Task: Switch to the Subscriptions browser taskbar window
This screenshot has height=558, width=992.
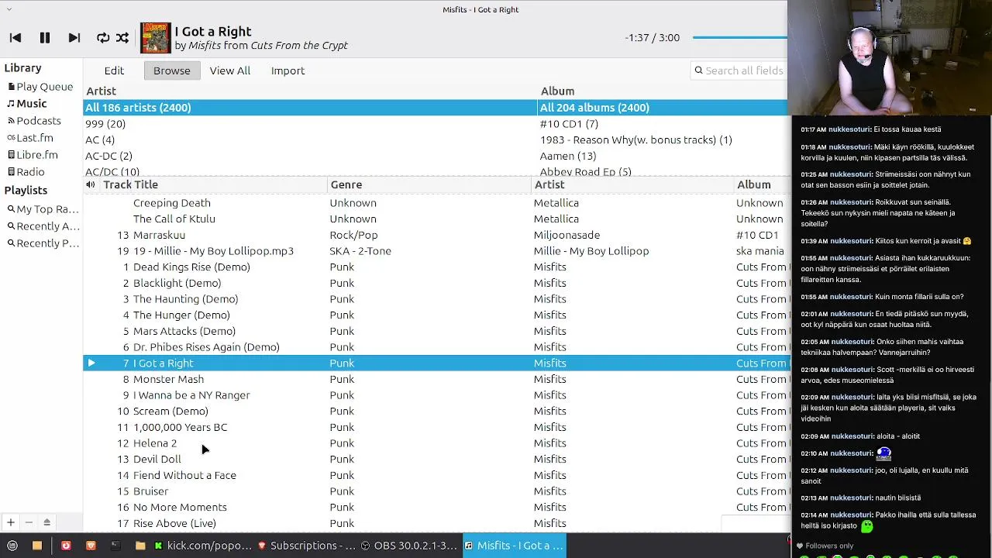Action: pos(307,546)
